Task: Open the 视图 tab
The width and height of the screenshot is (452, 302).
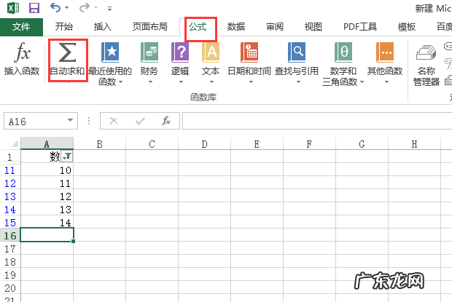Action: click(x=313, y=27)
